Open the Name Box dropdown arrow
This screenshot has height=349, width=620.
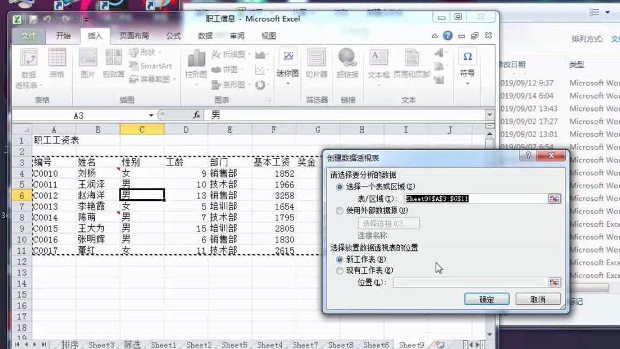click(150, 114)
